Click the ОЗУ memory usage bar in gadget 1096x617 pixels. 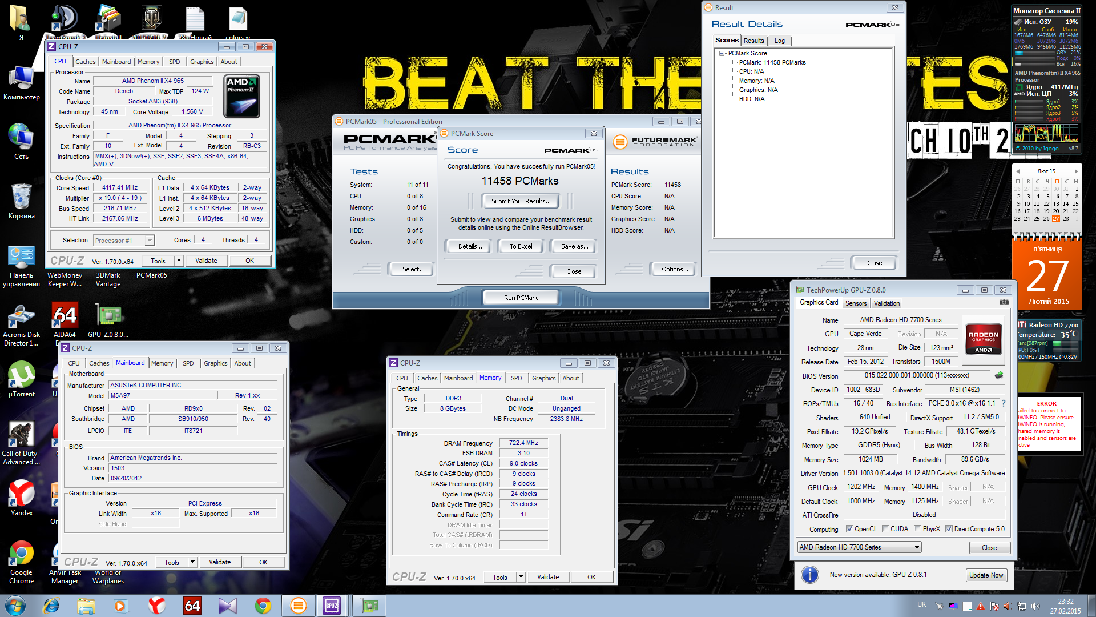(1034, 53)
